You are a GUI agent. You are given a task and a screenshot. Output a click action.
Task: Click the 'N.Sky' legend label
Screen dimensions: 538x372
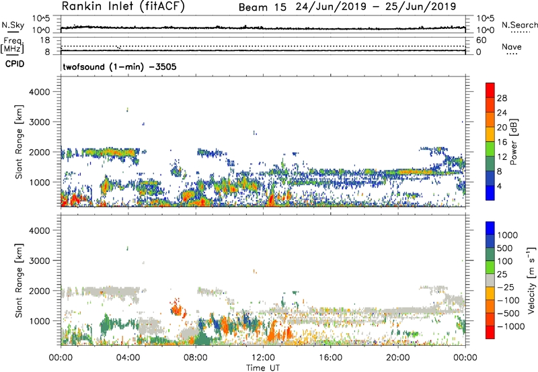(x=13, y=25)
